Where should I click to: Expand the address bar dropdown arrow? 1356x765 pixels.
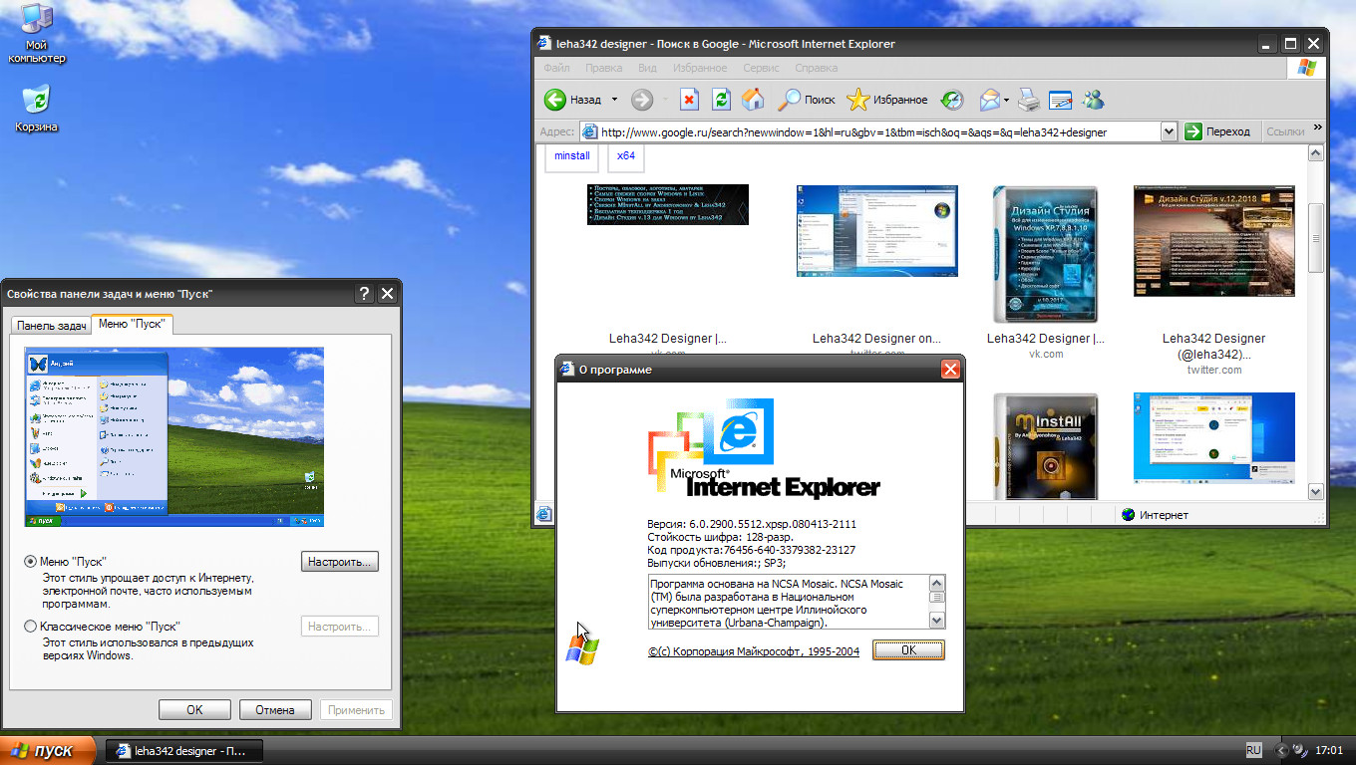[x=1170, y=131]
